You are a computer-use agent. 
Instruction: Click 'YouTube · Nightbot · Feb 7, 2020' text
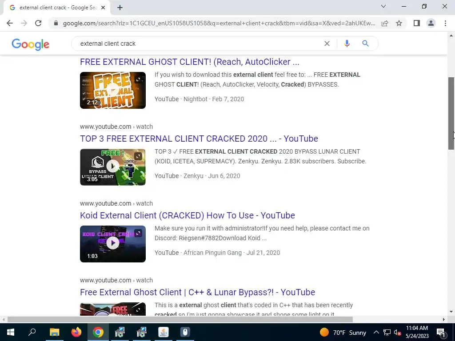(x=200, y=99)
